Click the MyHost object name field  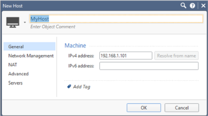[x=116, y=19]
